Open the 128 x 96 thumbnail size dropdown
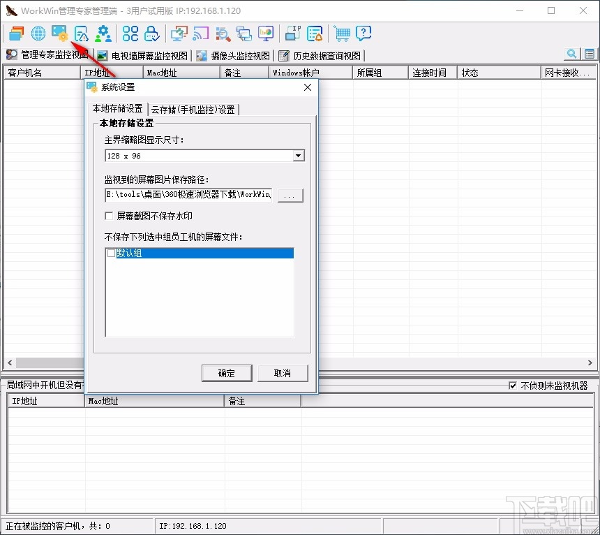Screen dimensions: 600x535 click(x=298, y=155)
